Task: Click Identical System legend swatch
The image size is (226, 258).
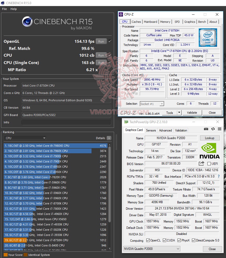Action: [x=25, y=255]
